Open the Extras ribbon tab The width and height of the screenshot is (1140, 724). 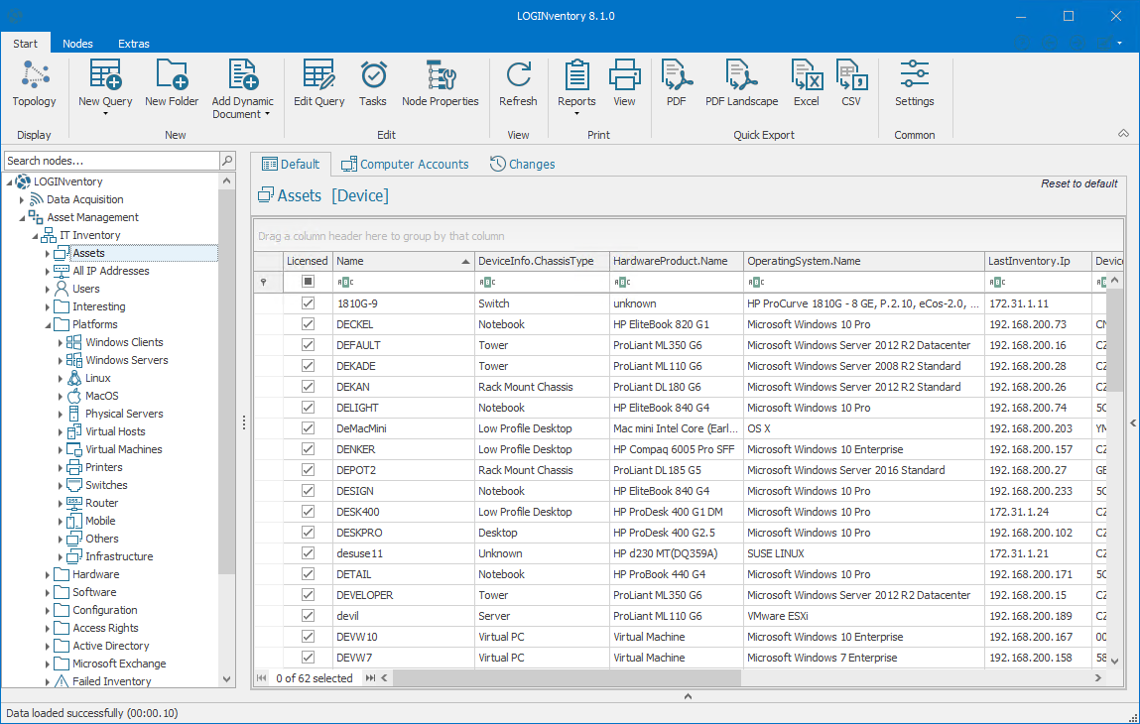134,44
